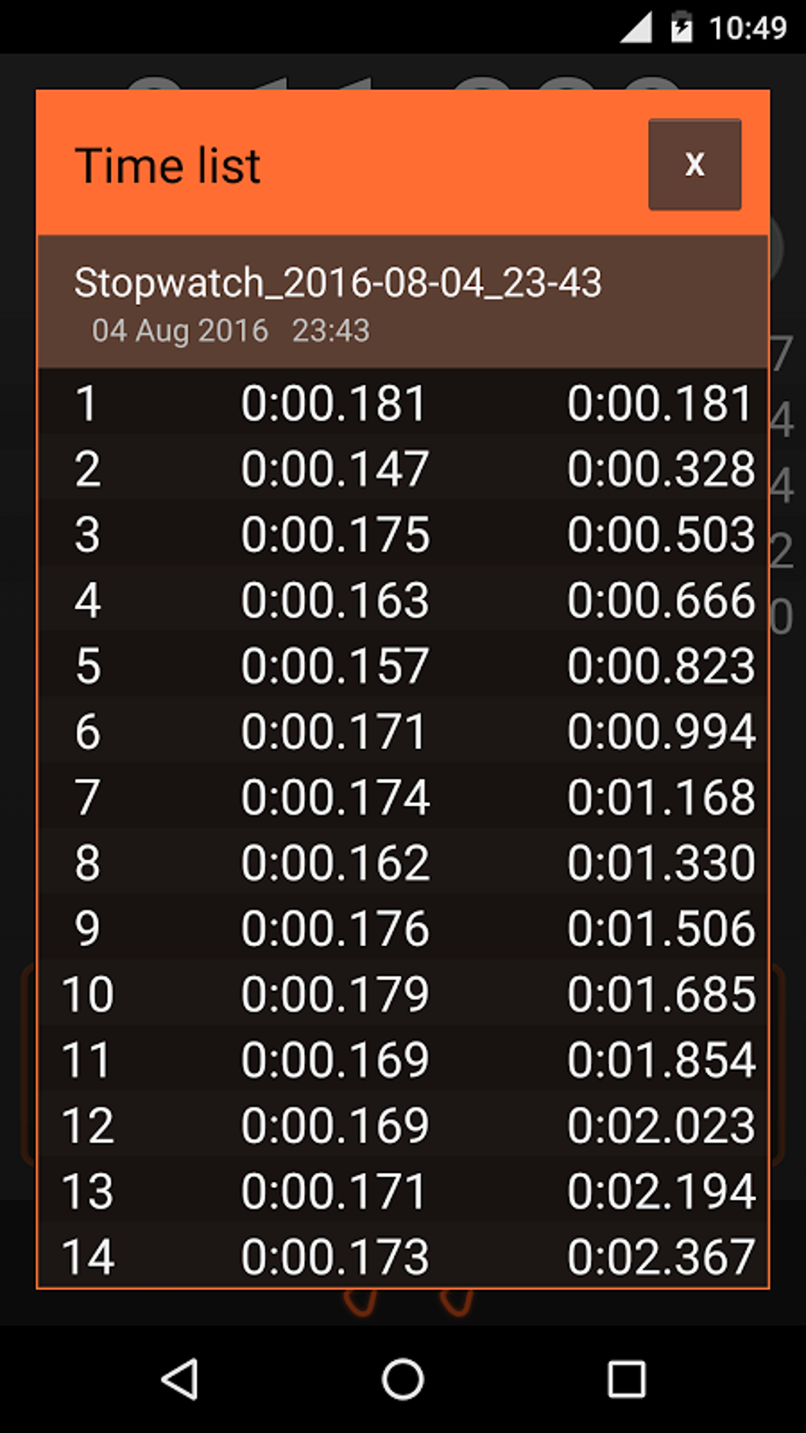
Task: Select lap 1 row
Action: [401, 403]
